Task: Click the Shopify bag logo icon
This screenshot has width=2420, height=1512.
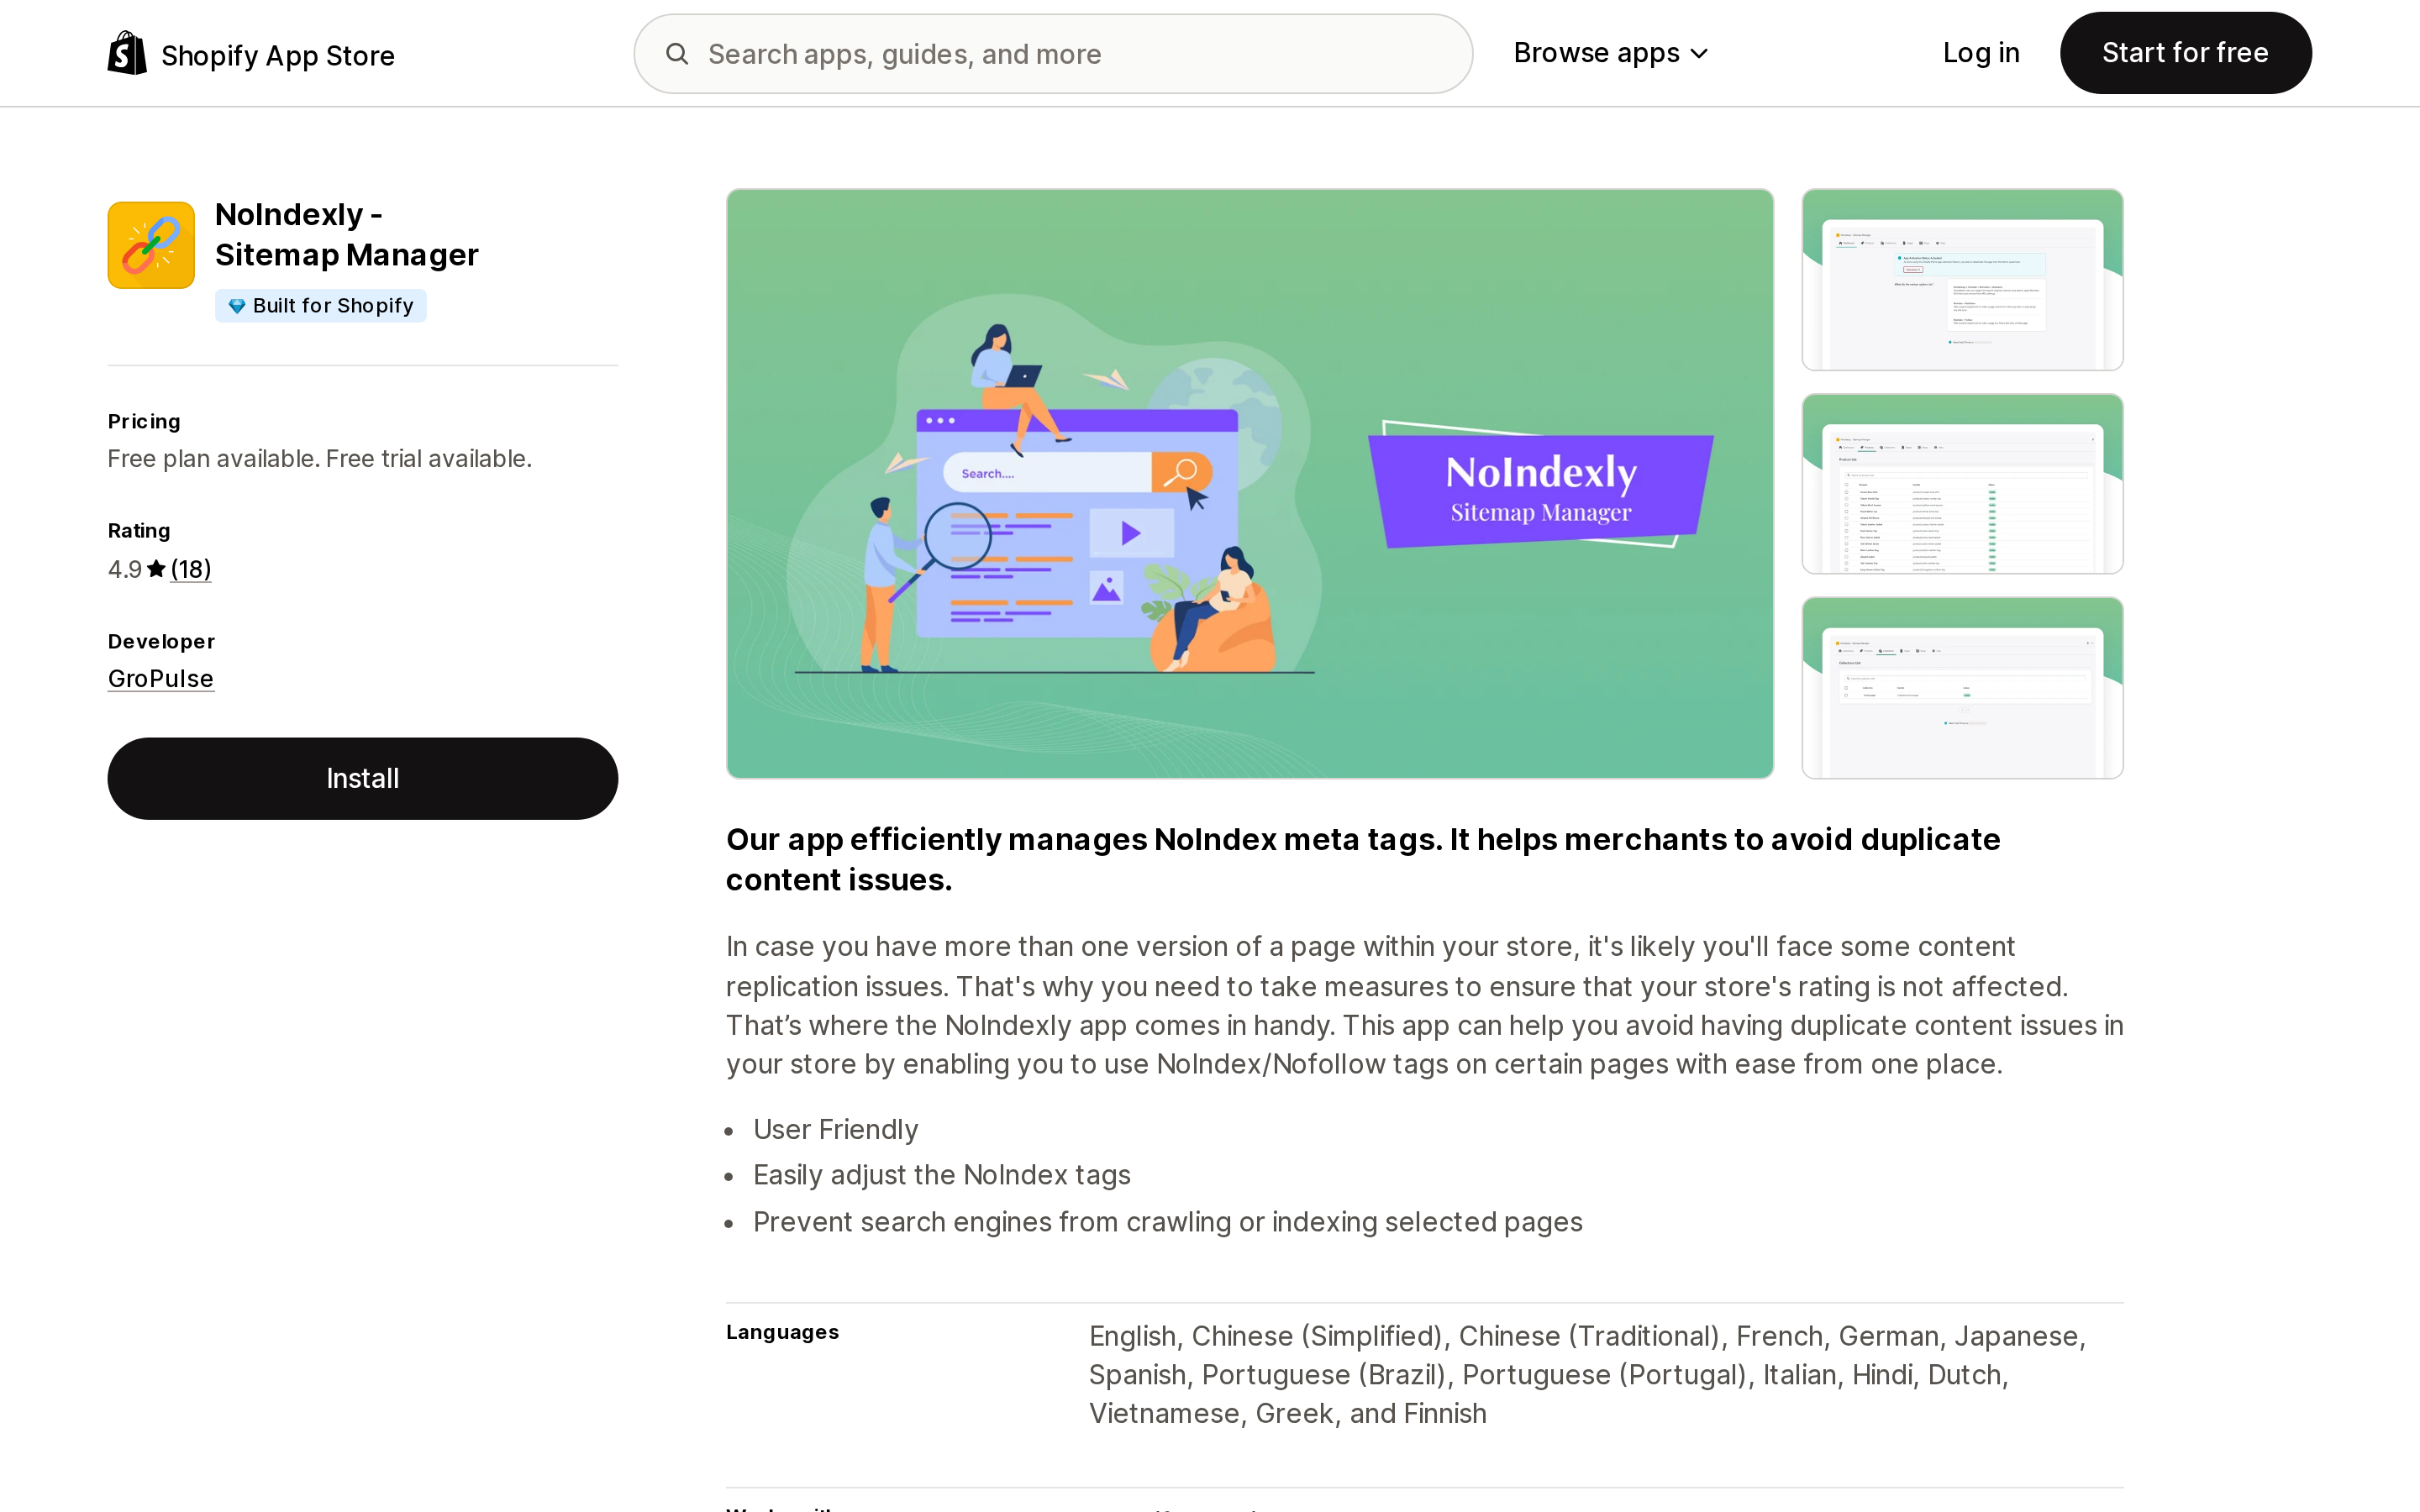Action: 127,53
